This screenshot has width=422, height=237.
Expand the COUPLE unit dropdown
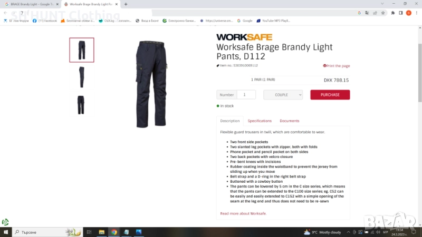(x=283, y=95)
